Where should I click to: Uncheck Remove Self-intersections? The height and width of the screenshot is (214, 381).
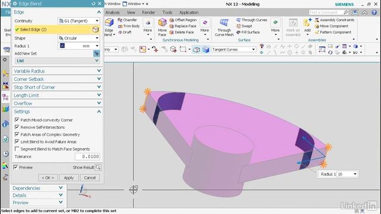click(x=17, y=127)
